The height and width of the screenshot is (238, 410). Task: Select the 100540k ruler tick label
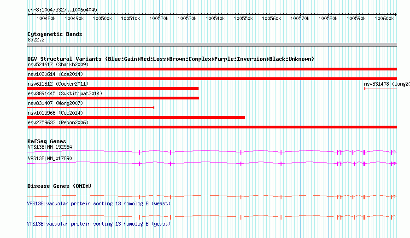(x=215, y=18)
